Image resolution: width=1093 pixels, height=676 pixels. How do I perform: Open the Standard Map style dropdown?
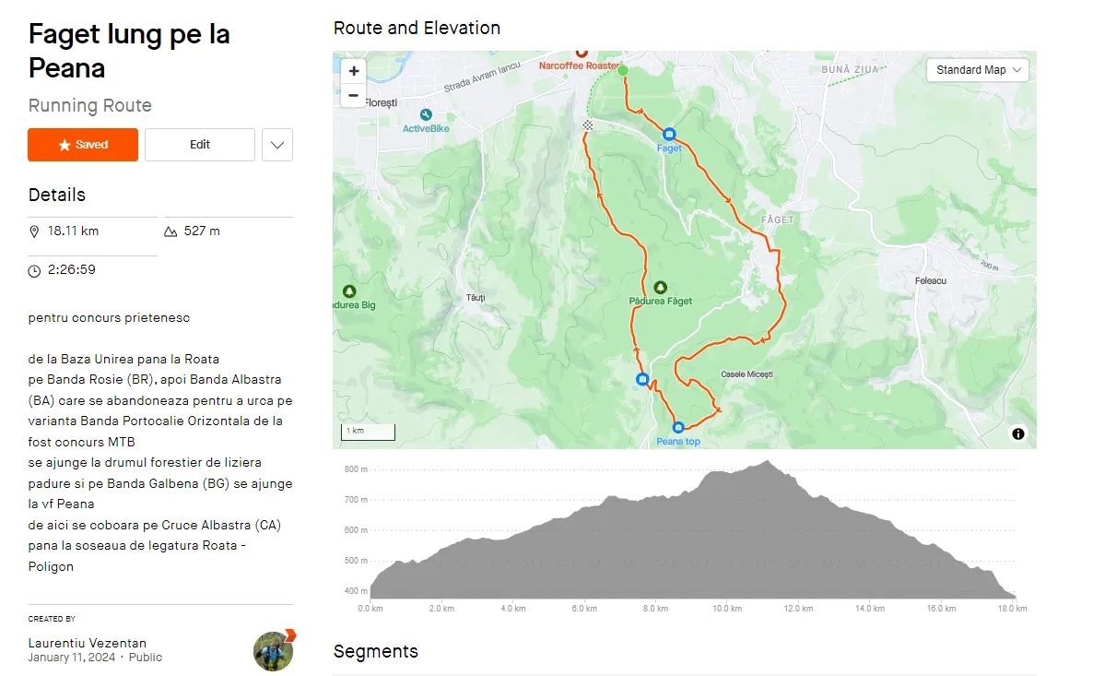977,70
